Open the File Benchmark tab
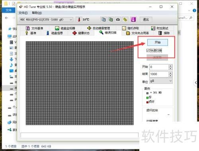 (35, 28)
